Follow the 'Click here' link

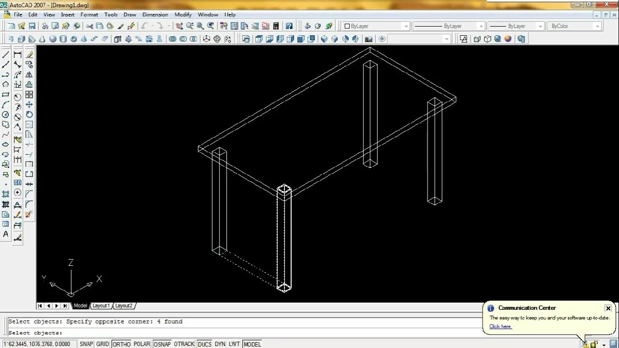click(501, 326)
